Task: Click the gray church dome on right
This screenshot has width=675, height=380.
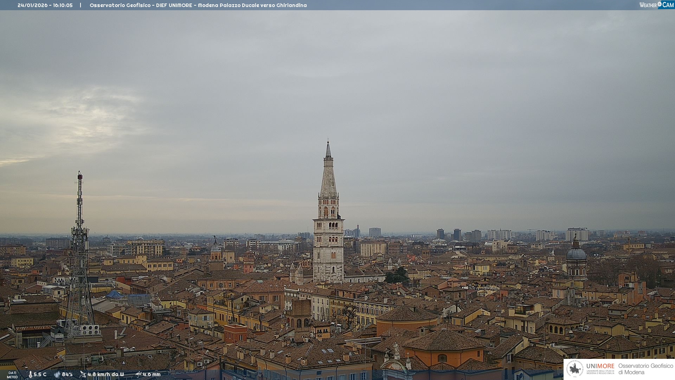Action: 576,254
